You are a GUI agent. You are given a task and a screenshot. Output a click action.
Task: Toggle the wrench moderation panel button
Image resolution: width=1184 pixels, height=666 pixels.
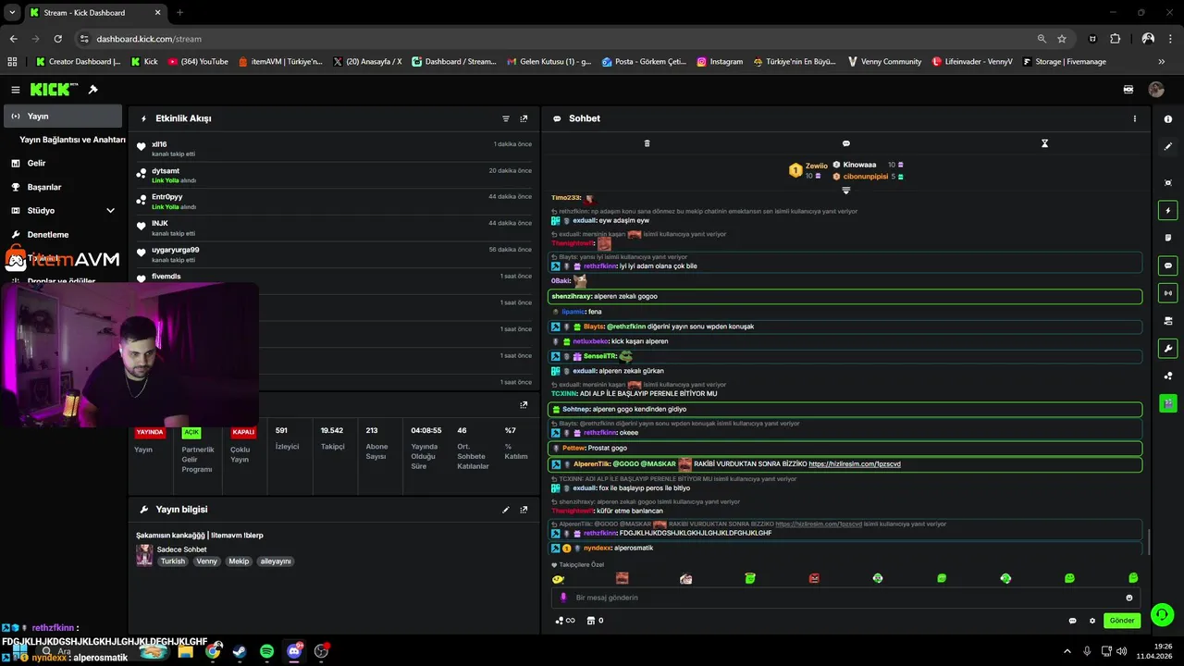1168,349
